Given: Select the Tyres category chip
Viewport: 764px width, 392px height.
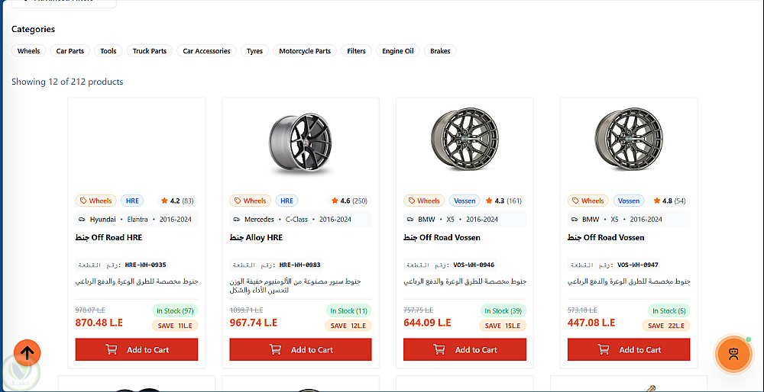Looking at the screenshot, I should pos(254,51).
